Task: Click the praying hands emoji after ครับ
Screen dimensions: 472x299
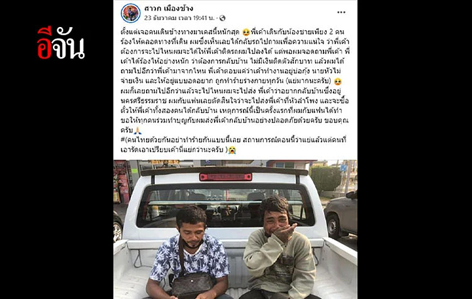Action: 138,130
